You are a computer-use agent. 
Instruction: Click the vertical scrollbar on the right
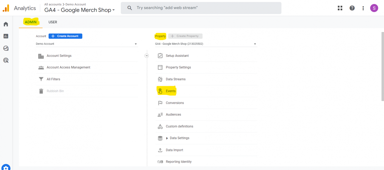(382, 66)
